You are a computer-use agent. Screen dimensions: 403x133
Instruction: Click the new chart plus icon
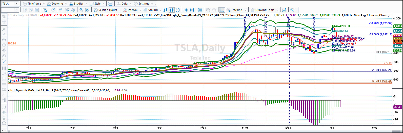pos(284,10)
